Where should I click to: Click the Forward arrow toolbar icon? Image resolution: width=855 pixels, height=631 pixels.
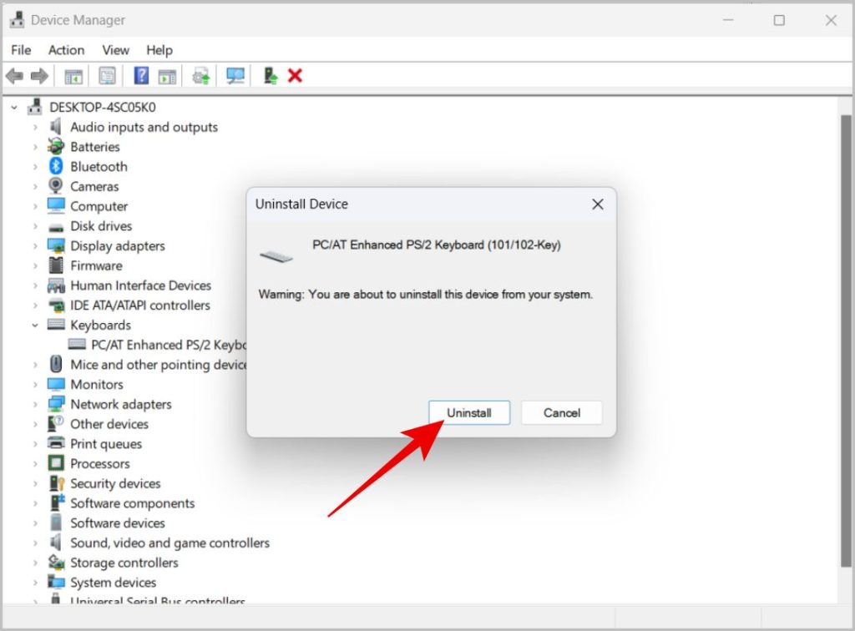click(x=39, y=76)
